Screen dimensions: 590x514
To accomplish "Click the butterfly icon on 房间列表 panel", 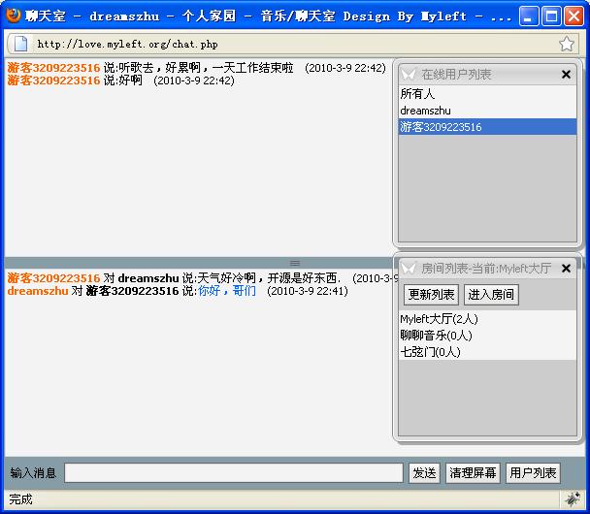I will pos(409,268).
